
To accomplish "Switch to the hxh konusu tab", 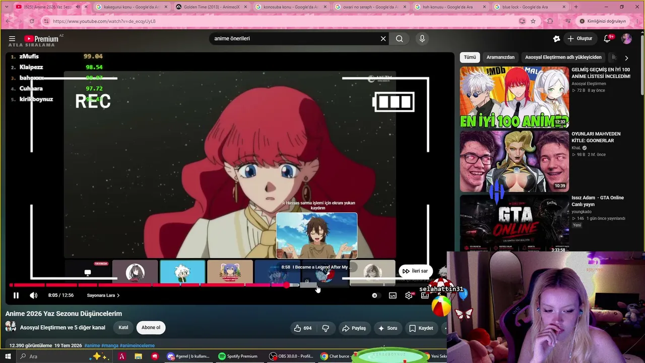I will (450, 7).
